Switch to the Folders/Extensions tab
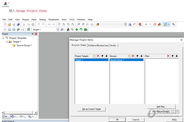 98,45
